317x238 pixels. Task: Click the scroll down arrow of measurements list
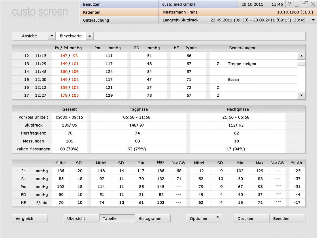[301, 95]
